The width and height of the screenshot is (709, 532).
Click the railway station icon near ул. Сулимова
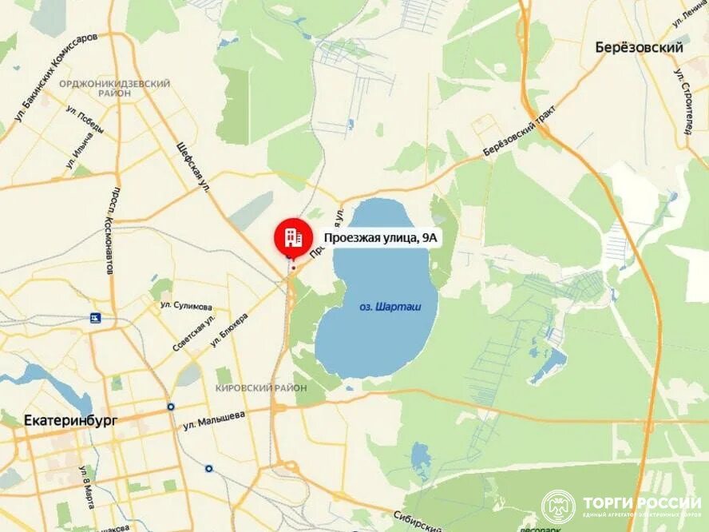95,318
